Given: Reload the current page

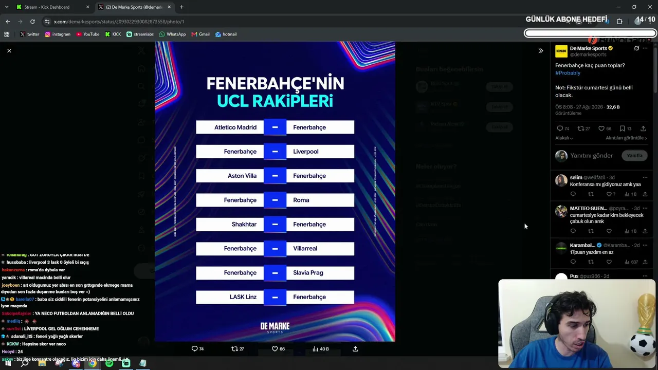Looking at the screenshot, I should click(32, 22).
